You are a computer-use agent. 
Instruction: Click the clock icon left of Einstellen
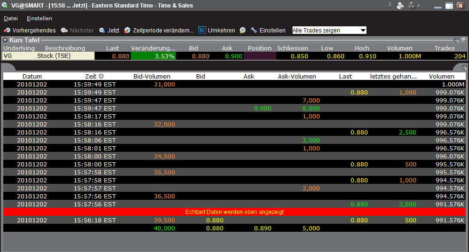click(243, 31)
